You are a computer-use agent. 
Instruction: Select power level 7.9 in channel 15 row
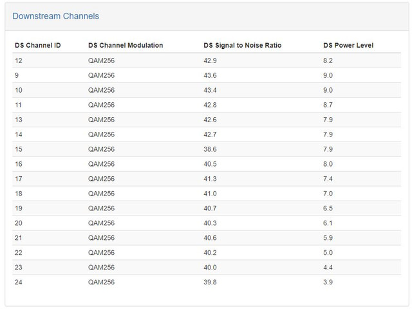coord(328,149)
